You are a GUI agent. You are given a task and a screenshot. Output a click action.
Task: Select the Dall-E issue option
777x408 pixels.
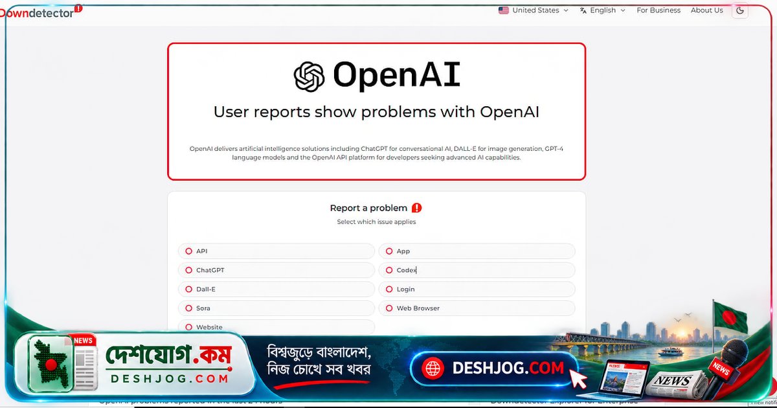tap(276, 289)
